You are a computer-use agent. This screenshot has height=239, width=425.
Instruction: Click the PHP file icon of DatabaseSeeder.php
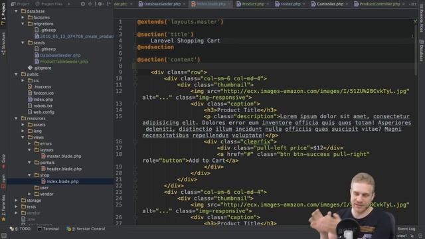pos(37,55)
